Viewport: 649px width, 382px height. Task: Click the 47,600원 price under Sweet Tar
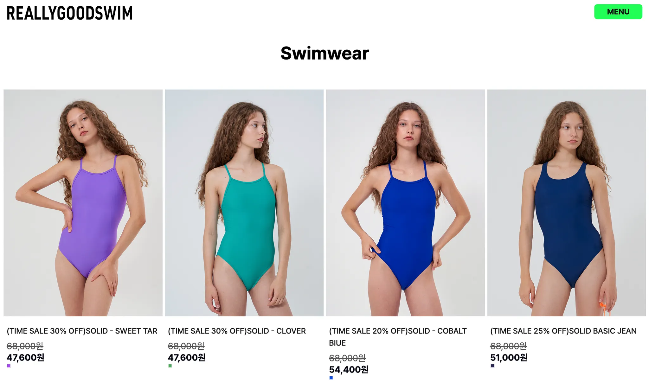[x=25, y=358]
